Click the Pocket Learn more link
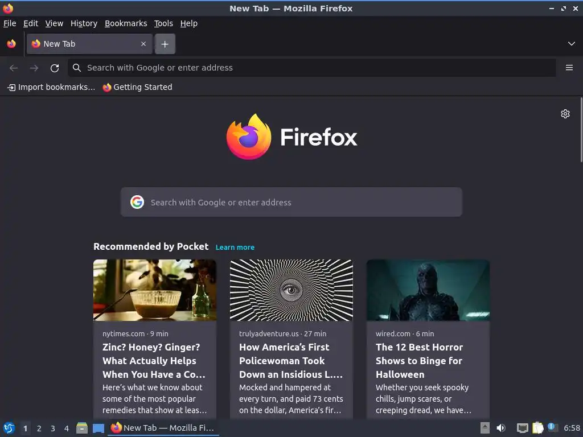 coord(235,247)
